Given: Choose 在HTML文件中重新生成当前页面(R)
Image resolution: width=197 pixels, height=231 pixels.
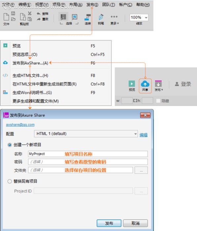Looking at the screenshot, I should [56, 84].
